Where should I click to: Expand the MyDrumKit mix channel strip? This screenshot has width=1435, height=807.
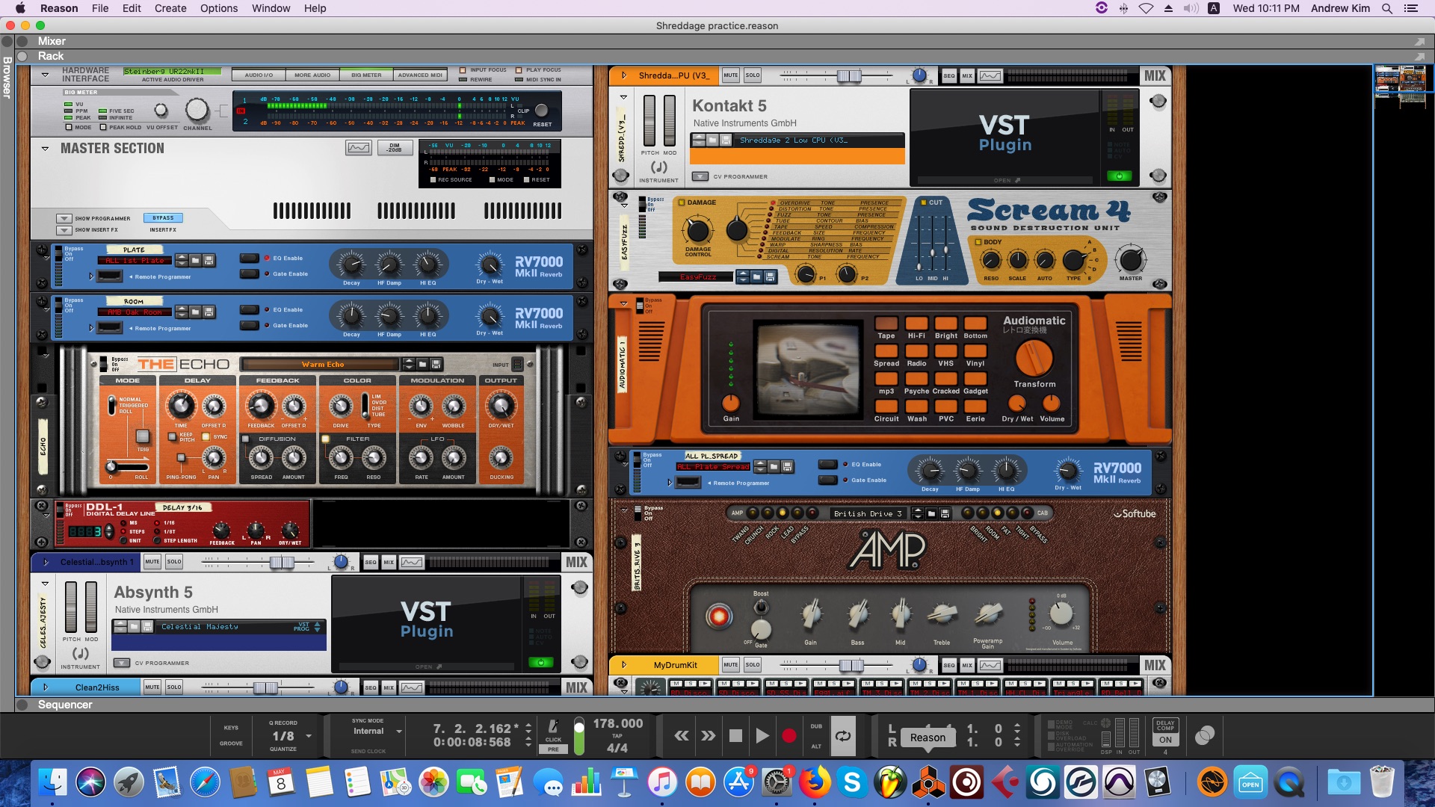coord(623,665)
